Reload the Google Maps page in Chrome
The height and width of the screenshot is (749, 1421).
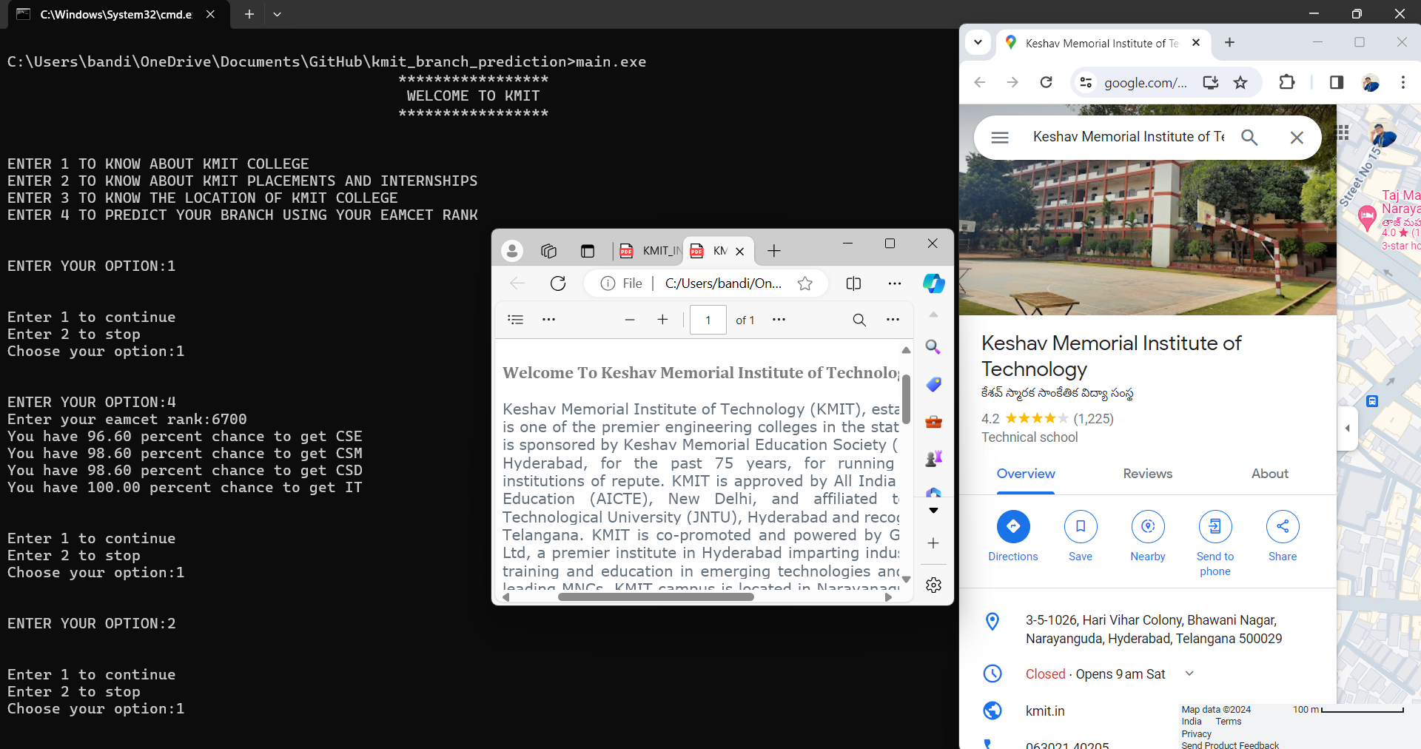coord(1046,82)
